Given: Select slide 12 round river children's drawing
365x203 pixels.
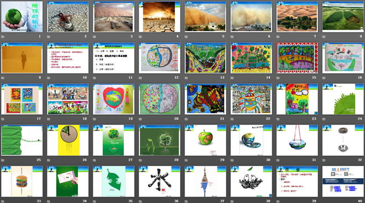Looking at the screenshot, I should 159,58.
